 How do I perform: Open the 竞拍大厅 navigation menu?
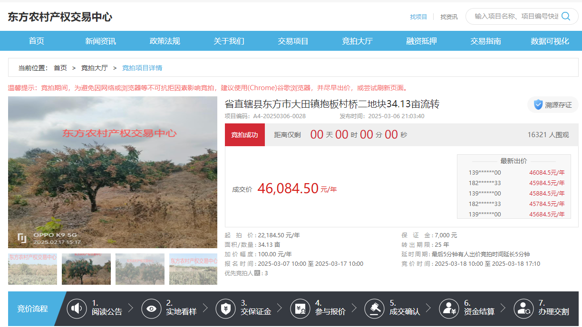tap(357, 41)
